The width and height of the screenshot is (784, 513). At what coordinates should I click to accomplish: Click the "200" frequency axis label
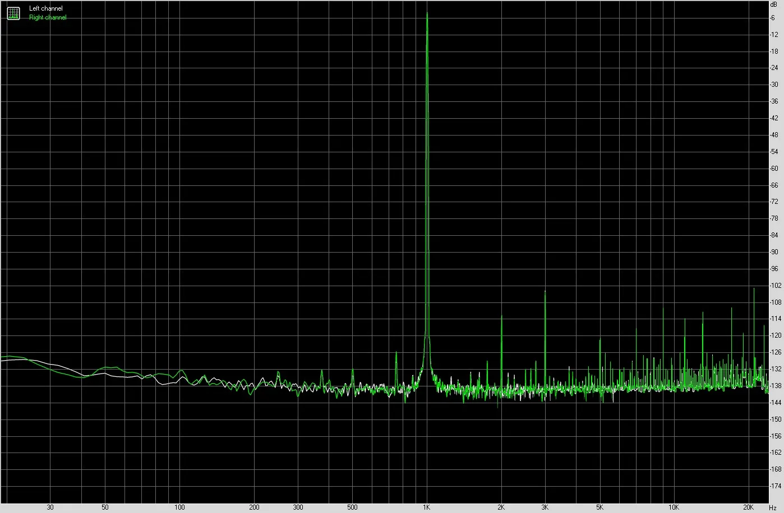[x=254, y=507]
